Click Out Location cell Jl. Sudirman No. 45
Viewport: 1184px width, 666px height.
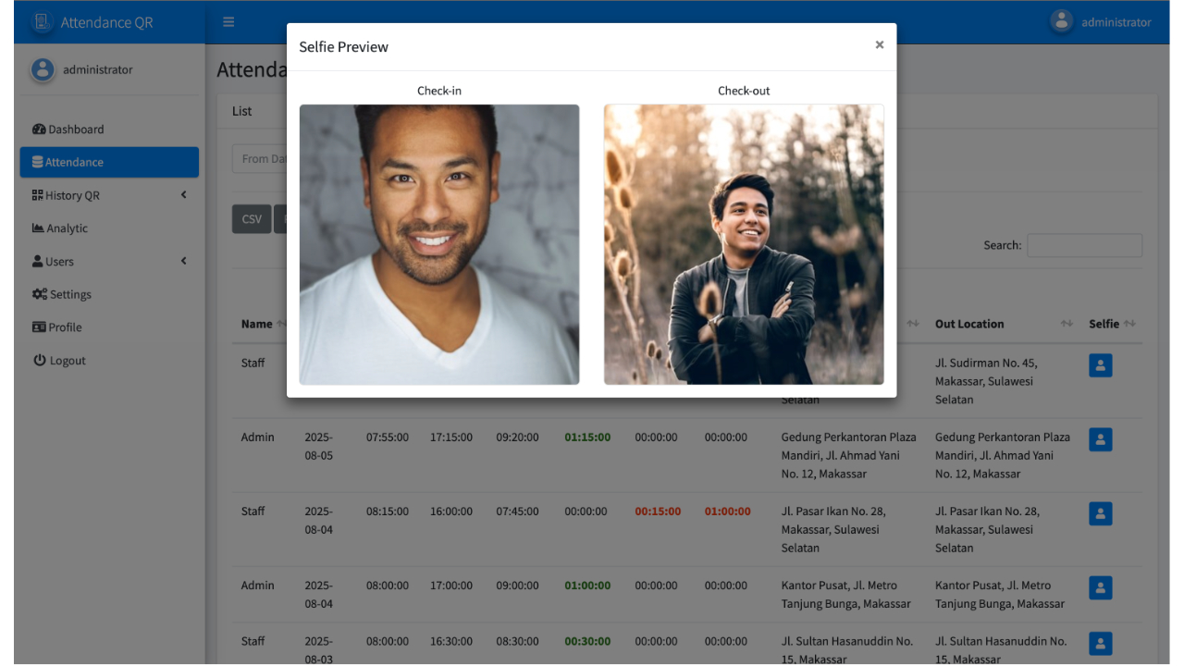pos(986,381)
